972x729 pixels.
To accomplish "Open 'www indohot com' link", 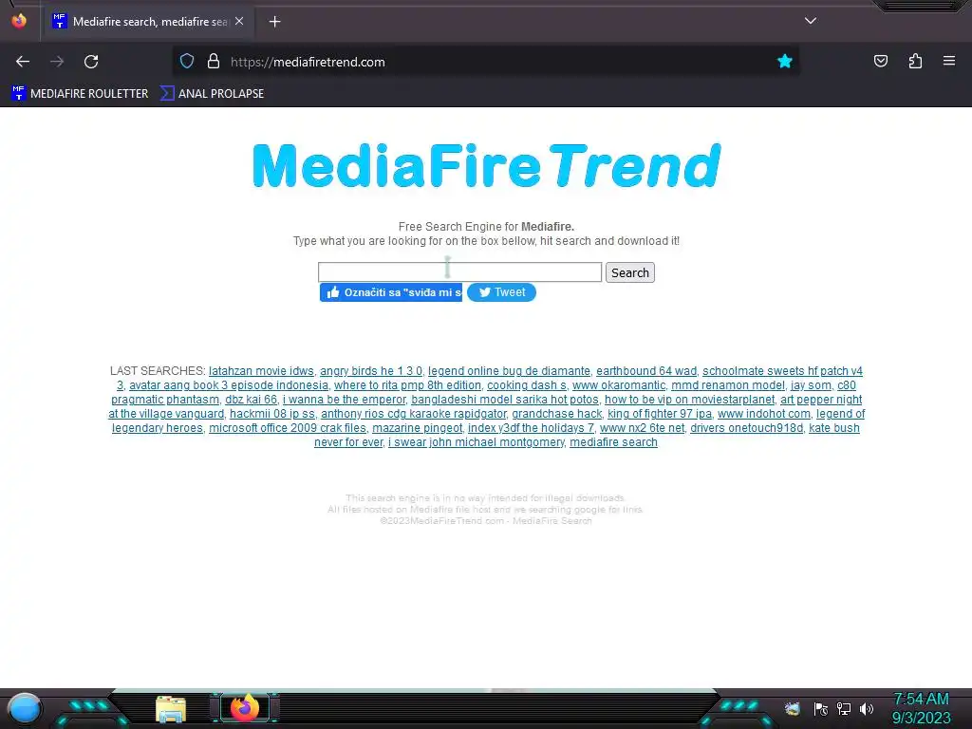I will [x=764, y=414].
